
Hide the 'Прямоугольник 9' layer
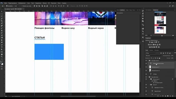(x=146, y=67)
